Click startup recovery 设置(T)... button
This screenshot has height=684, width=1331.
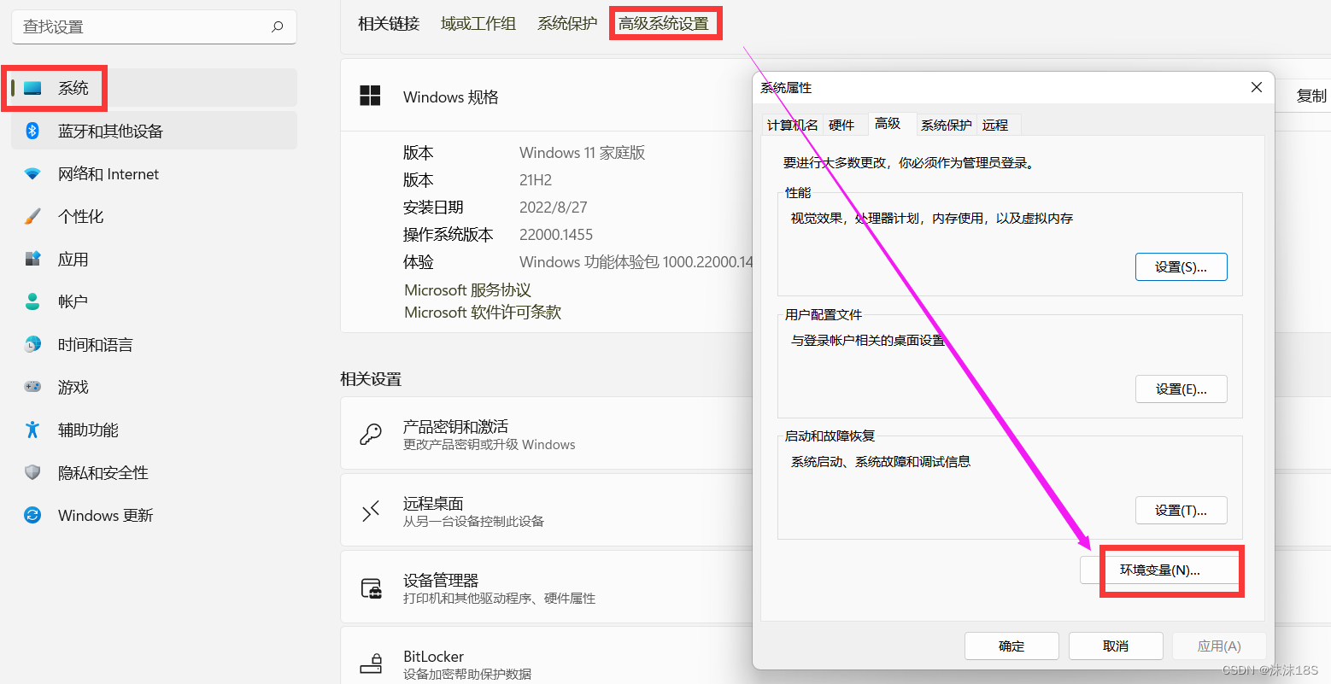pyautogui.click(x=1181, y=510)
